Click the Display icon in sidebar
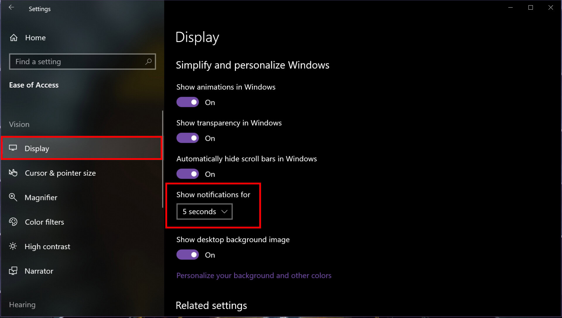562x318 pixels. [13, 148]
